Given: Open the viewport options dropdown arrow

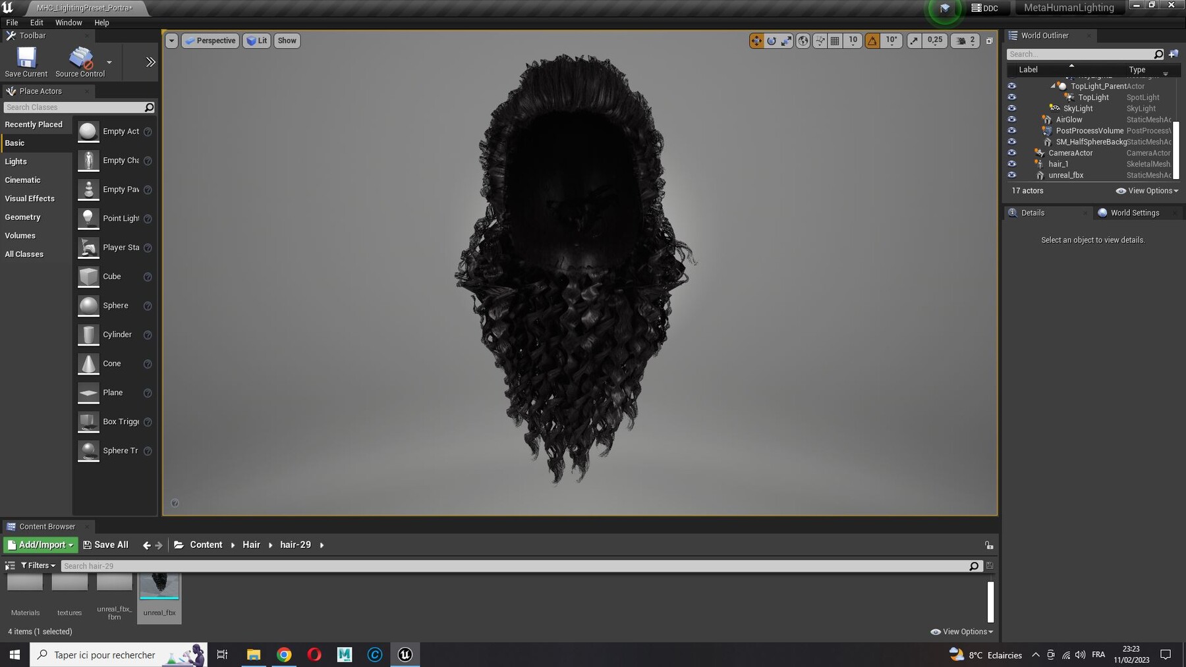Looking at the screenshot, I should click(x=171, y=41).
